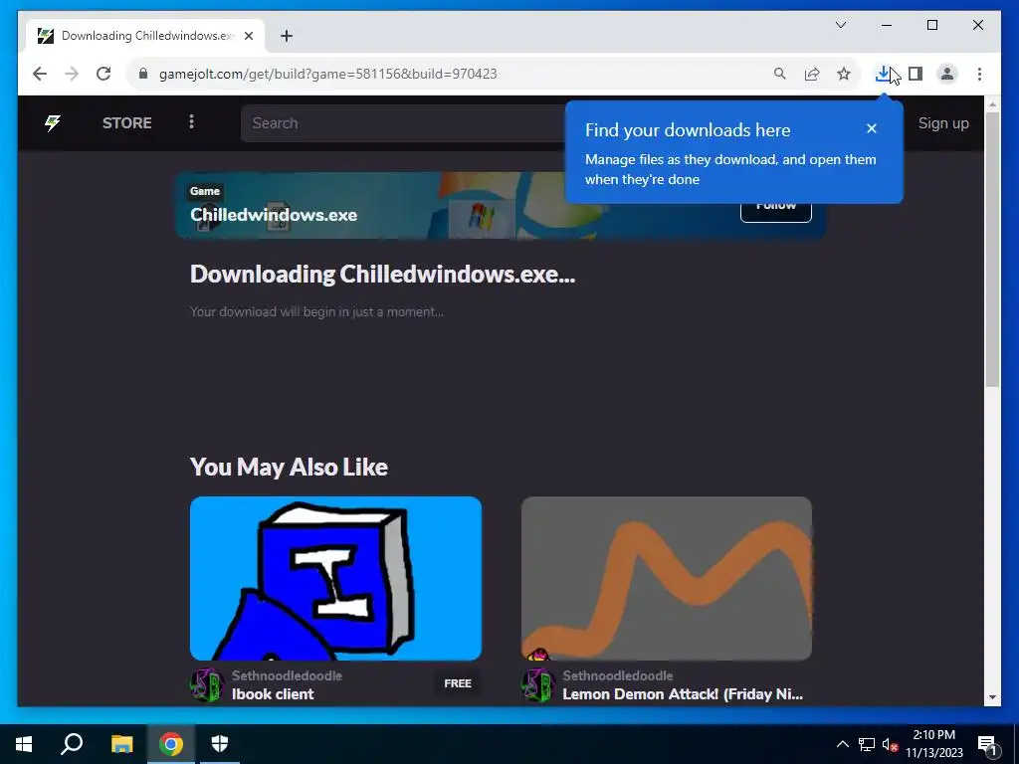
Task: Click the network status tray icon
Action: (867, 744)
